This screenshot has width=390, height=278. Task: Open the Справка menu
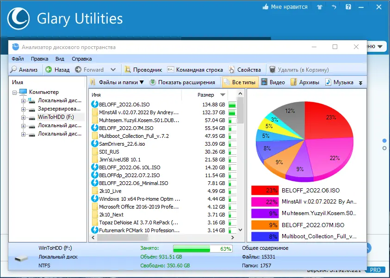[x=81, y=59]
